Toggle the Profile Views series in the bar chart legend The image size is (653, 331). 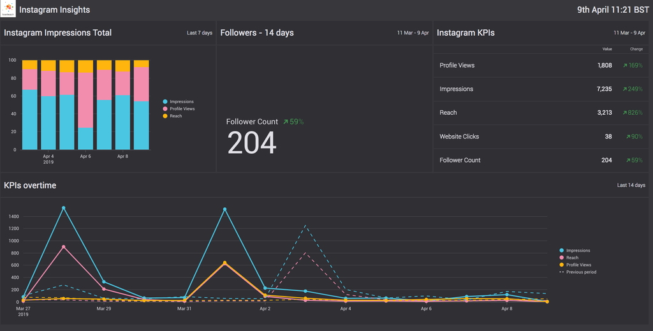click(x=182, y=109)
